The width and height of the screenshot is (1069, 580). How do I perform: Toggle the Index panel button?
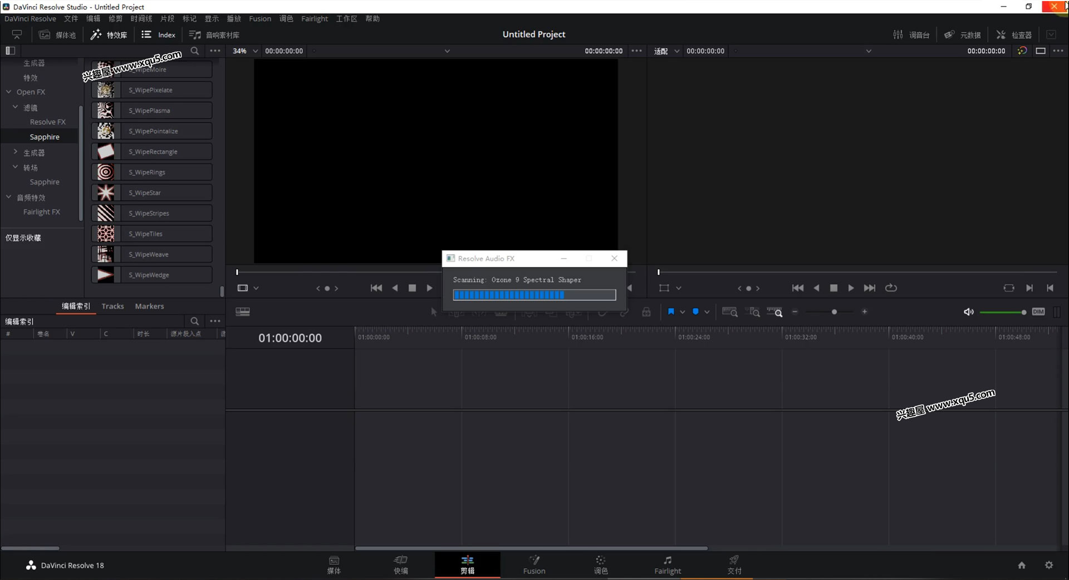coord(158,34)
